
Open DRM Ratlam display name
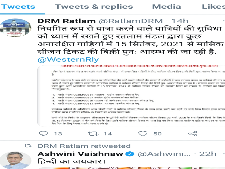67,21
